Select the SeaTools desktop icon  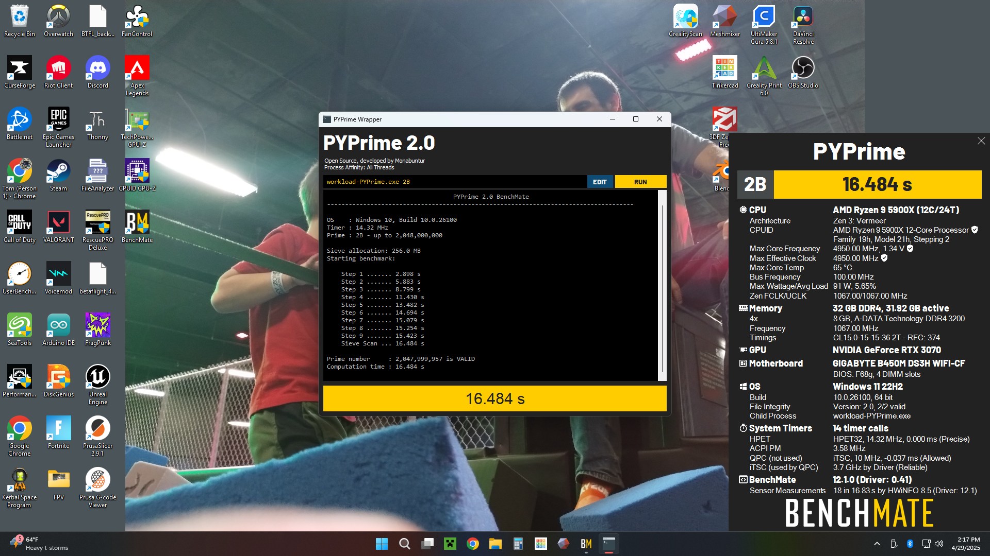[x=20, y=330]
